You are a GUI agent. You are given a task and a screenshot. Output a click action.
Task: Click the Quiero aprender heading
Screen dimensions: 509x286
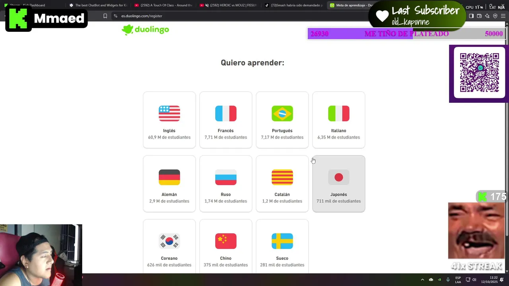253,63
